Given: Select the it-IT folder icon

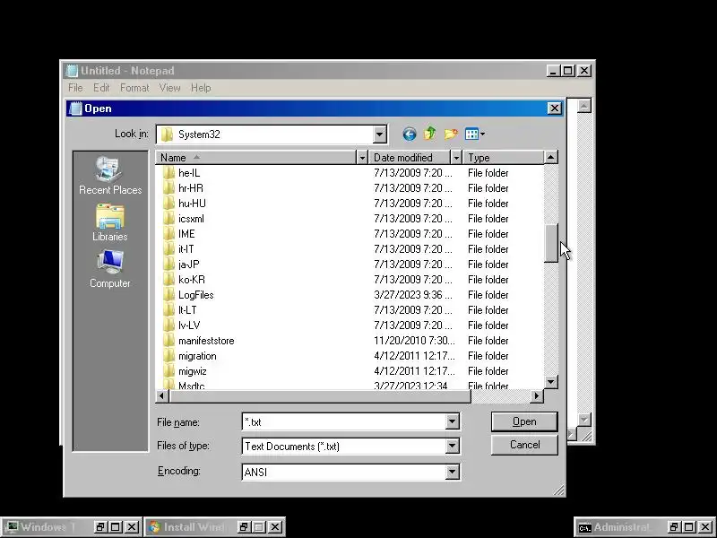Looking at the screenshot, I should pos(168,249).
